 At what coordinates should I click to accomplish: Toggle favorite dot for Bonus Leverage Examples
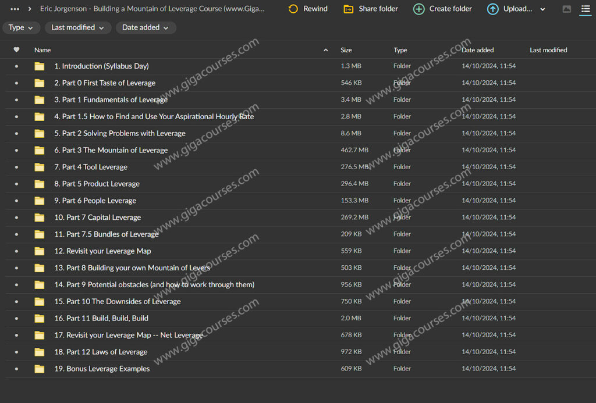[x=16, y=369]
